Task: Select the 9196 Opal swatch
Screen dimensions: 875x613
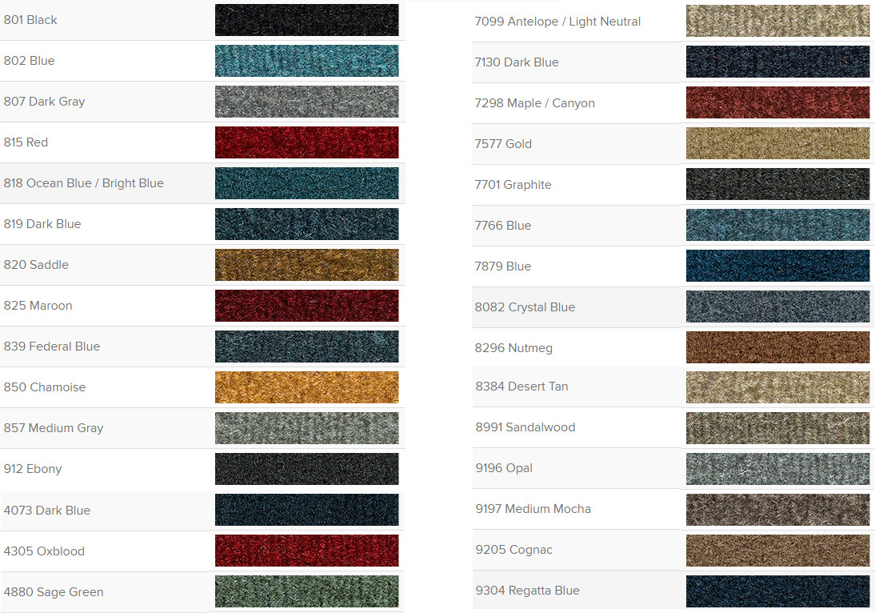Action: (x=778, y=469)
